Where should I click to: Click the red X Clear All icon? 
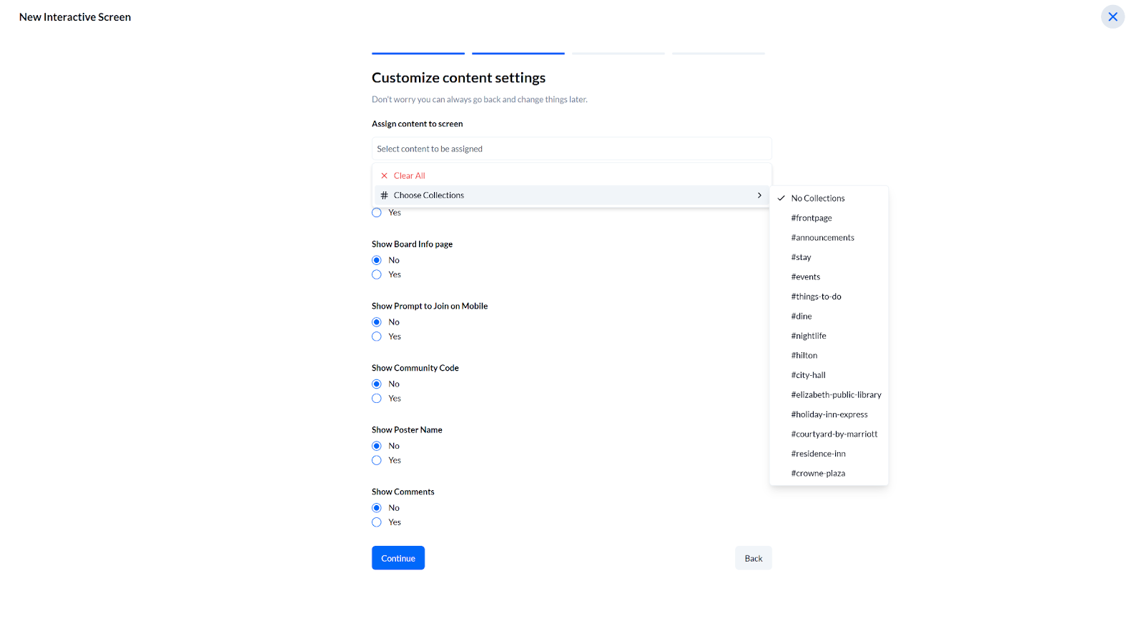384,176
